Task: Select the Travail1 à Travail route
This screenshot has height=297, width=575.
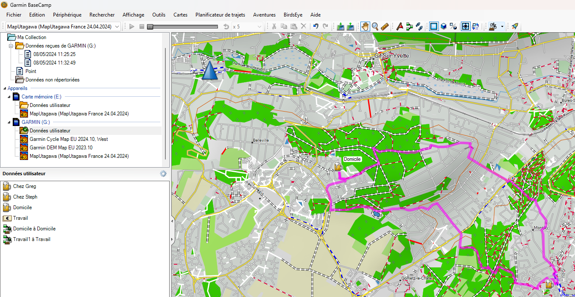Action: [x=32, y=239]
